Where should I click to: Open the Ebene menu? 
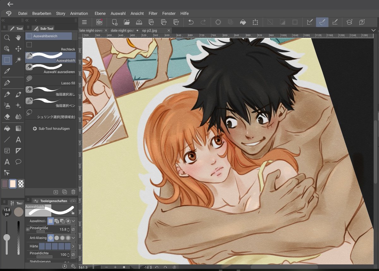click(100, 14)
